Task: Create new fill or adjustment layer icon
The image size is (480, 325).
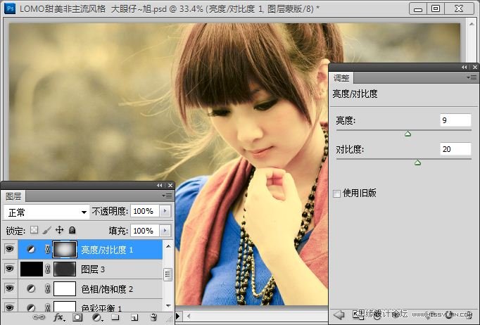Action: click(96, 317)
